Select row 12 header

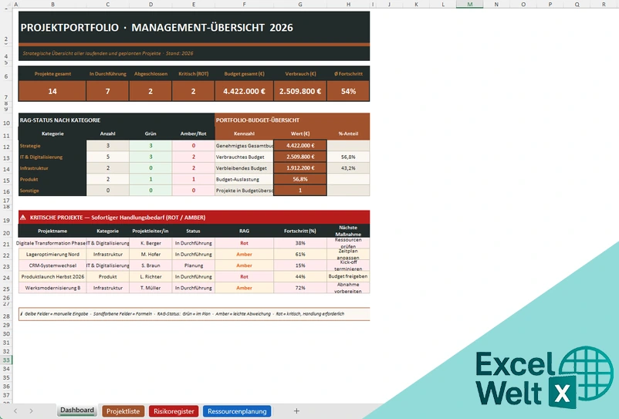click(x=6, y=147)
